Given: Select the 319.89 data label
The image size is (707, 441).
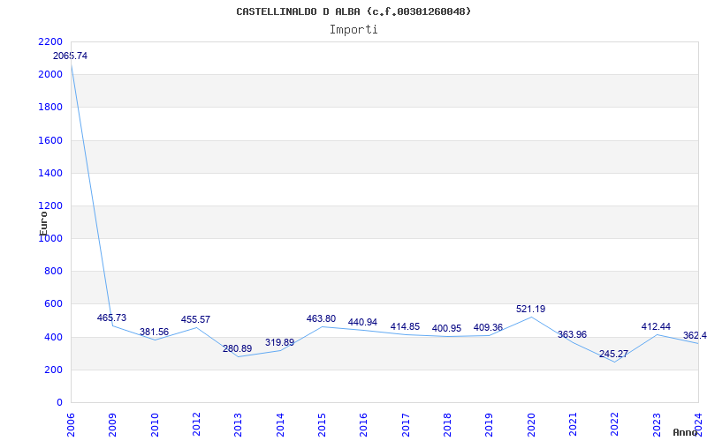Looking at the screenshot, I should click(x=279, y=343).
